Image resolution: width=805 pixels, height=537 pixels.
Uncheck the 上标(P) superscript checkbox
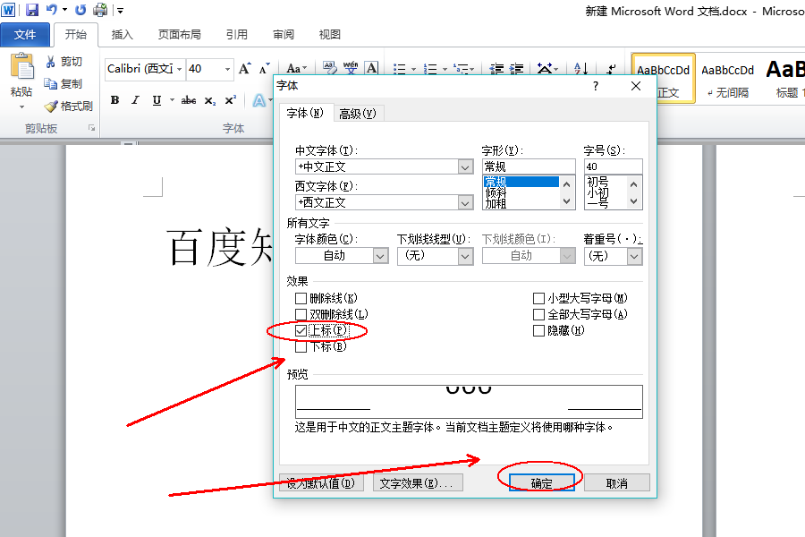[301, 330]
